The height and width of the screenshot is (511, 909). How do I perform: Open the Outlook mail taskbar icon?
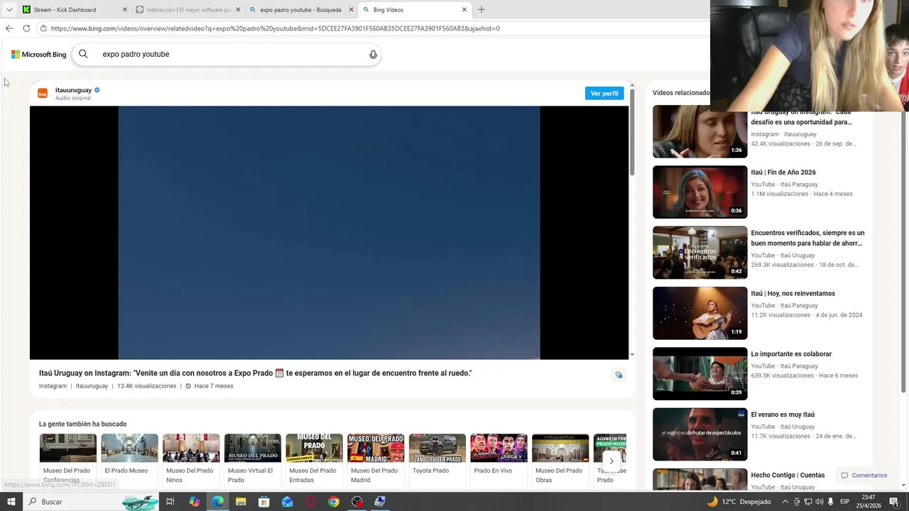pos(288,502)
